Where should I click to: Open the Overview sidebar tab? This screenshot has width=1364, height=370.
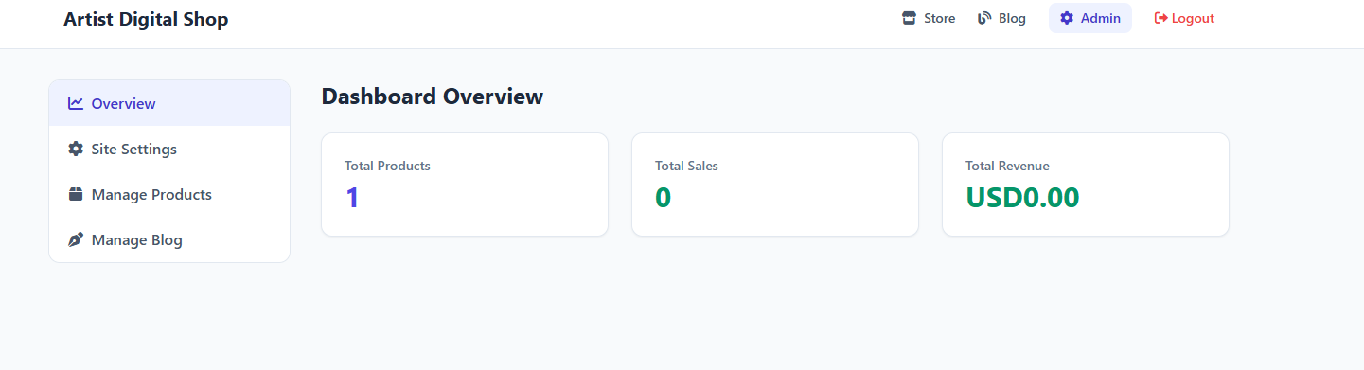click(169, 103)
